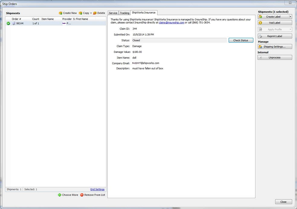
Task: Sort by the Order # column header
Action: pos(16,19)
